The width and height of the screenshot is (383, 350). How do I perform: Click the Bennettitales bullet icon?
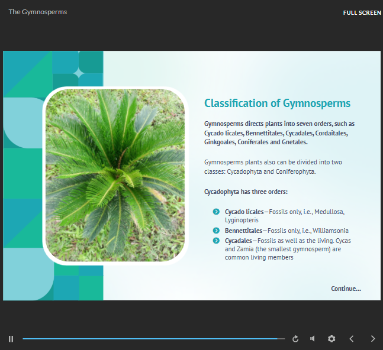click(x=217, y=230)
